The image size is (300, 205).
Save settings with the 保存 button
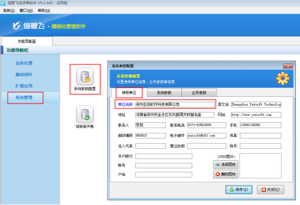coord(239,189)
